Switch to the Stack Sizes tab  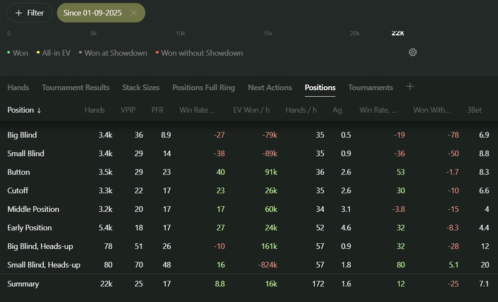coord(141,88)
